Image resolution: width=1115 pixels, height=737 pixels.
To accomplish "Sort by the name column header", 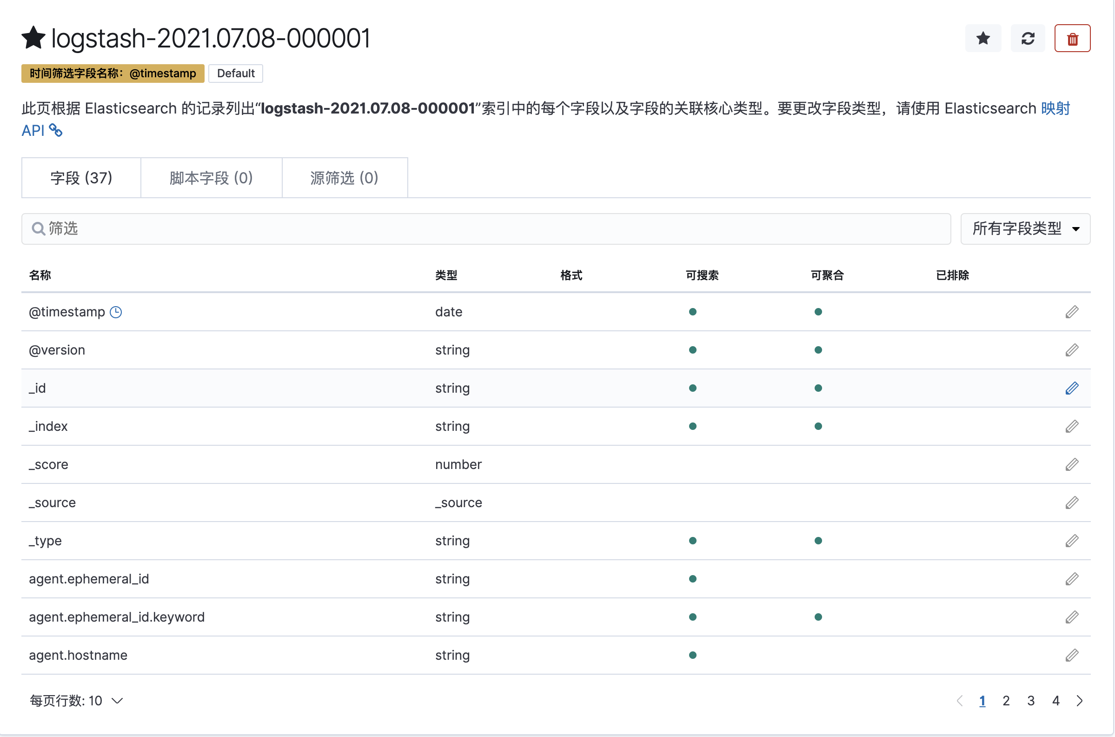I will pyautogui.click(x=40, y=275).
